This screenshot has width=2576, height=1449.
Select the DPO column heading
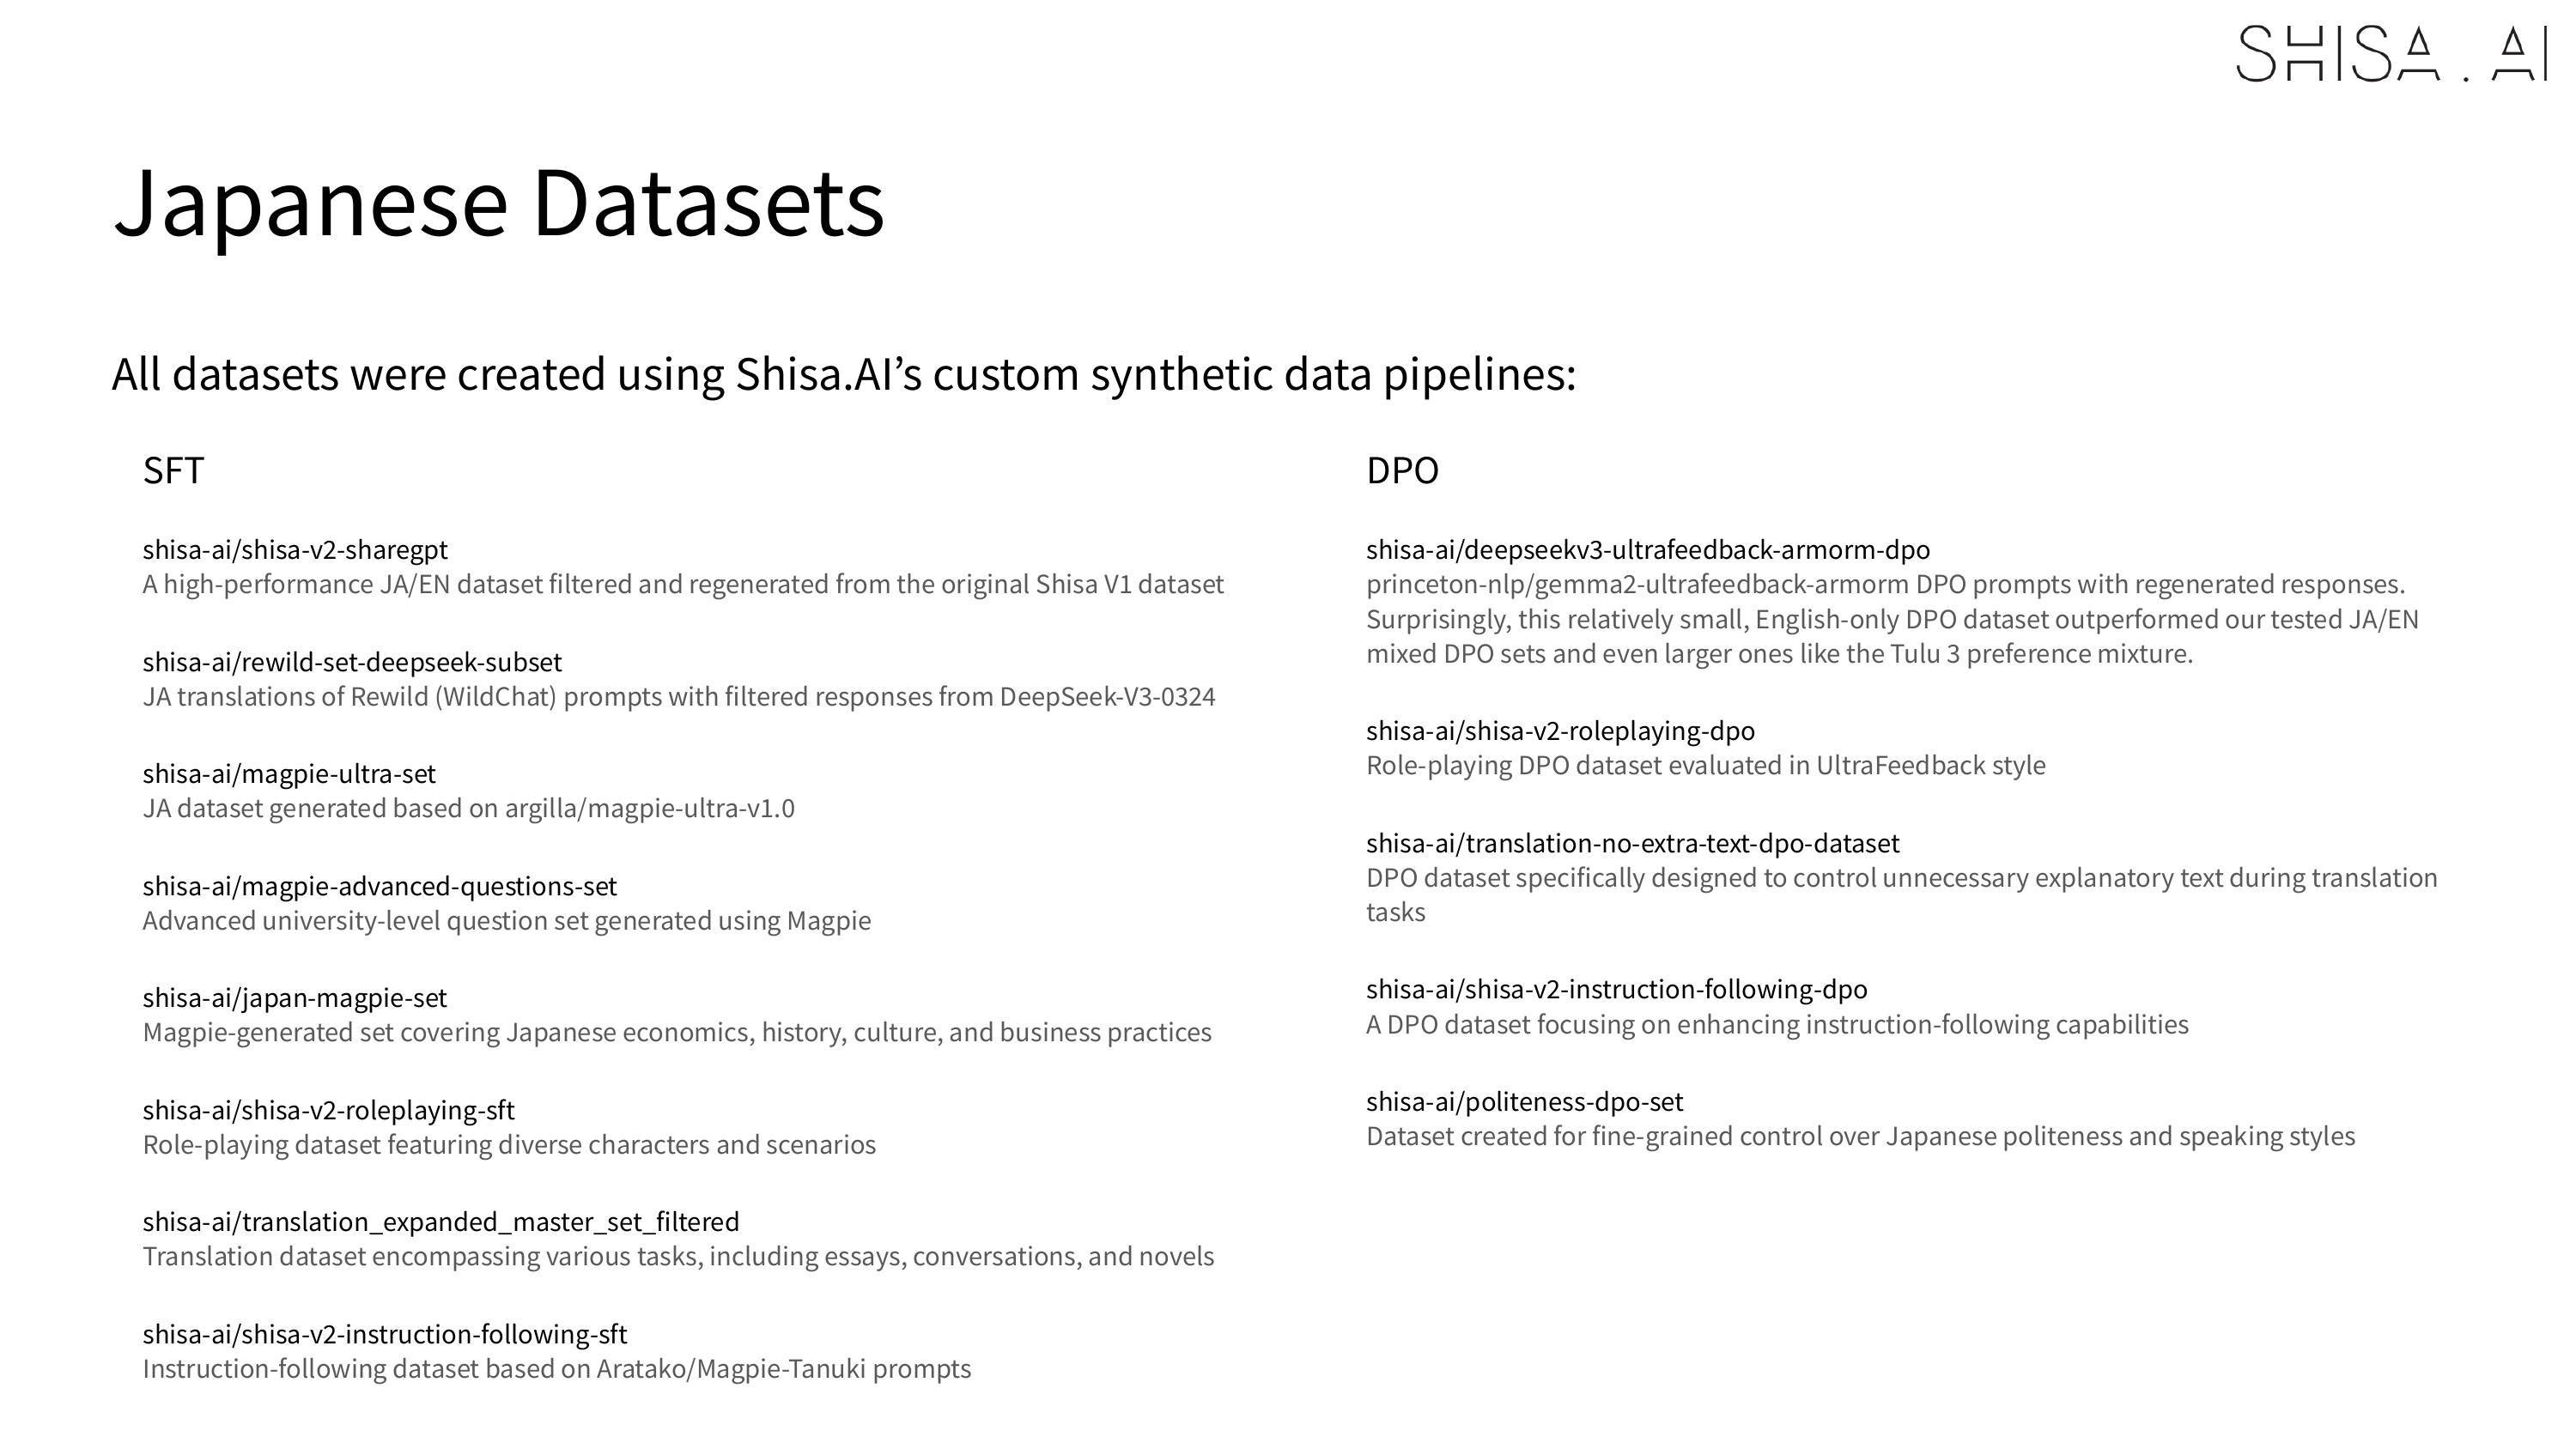[x=1402, y=470]
